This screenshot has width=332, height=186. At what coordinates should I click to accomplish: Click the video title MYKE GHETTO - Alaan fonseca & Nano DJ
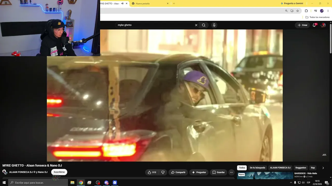coord(32,165)
